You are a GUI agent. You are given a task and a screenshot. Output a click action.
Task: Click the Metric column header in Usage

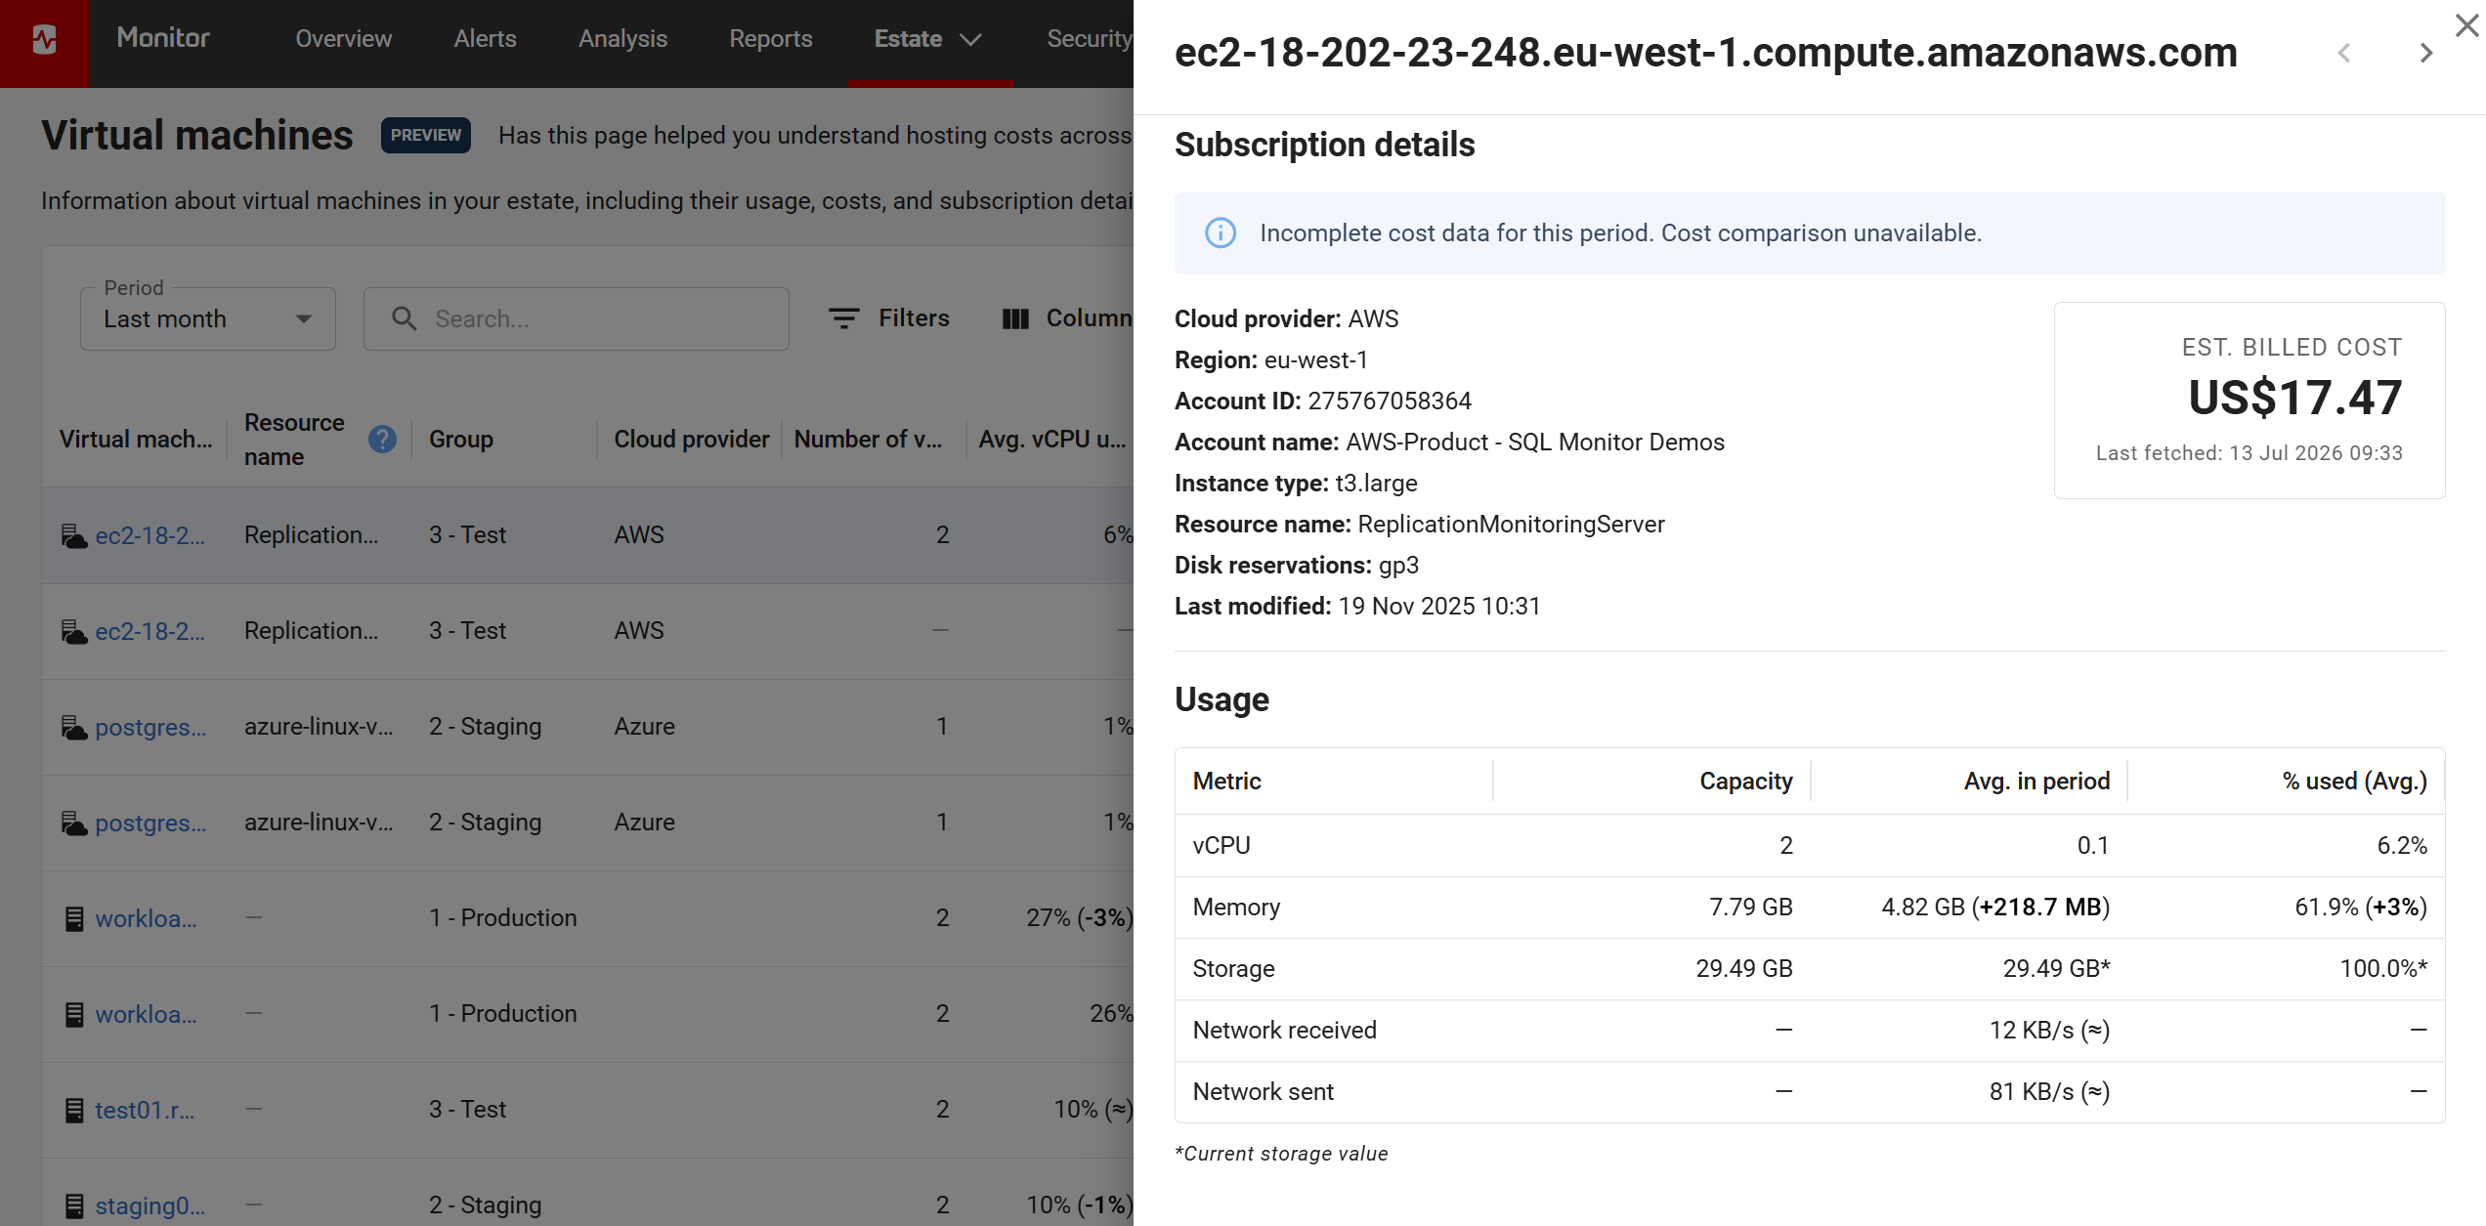point(1227,782)
